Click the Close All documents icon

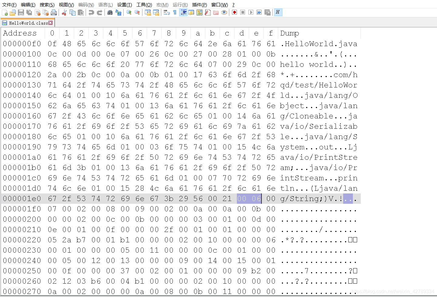tap(46, 12)
